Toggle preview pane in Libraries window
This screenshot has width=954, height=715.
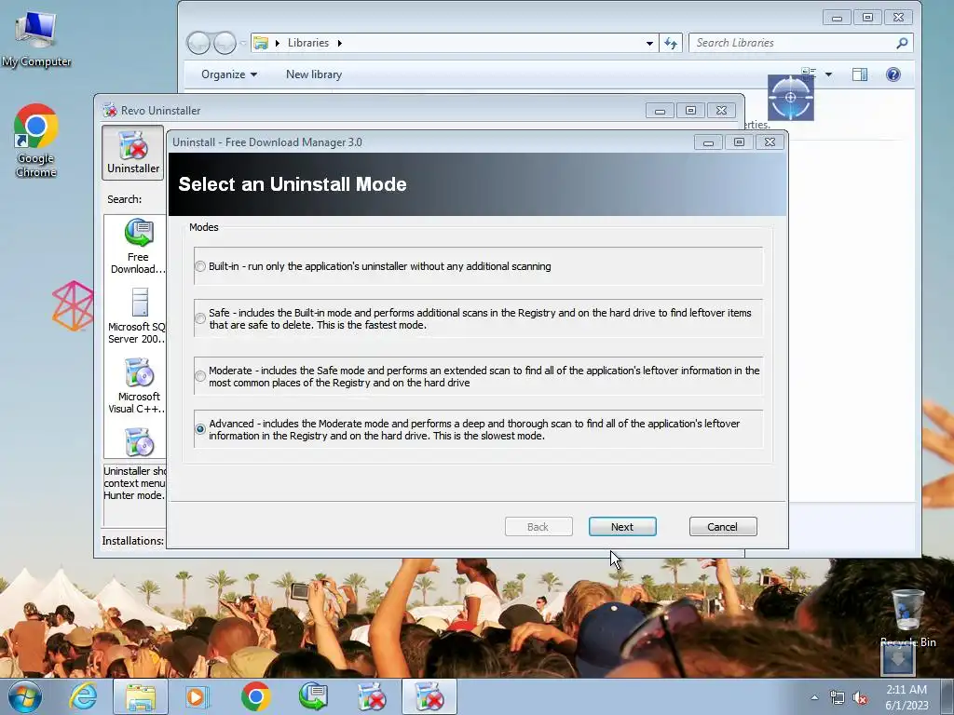(x=860, y=74)
